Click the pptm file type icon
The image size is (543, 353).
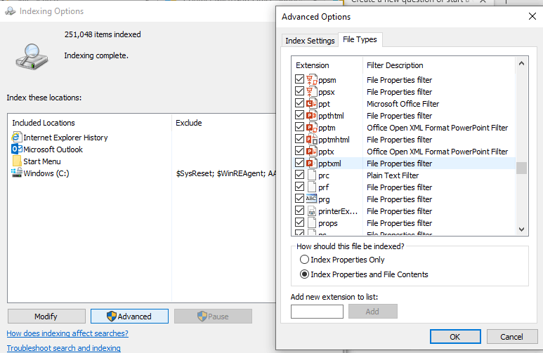click(312, 127)
